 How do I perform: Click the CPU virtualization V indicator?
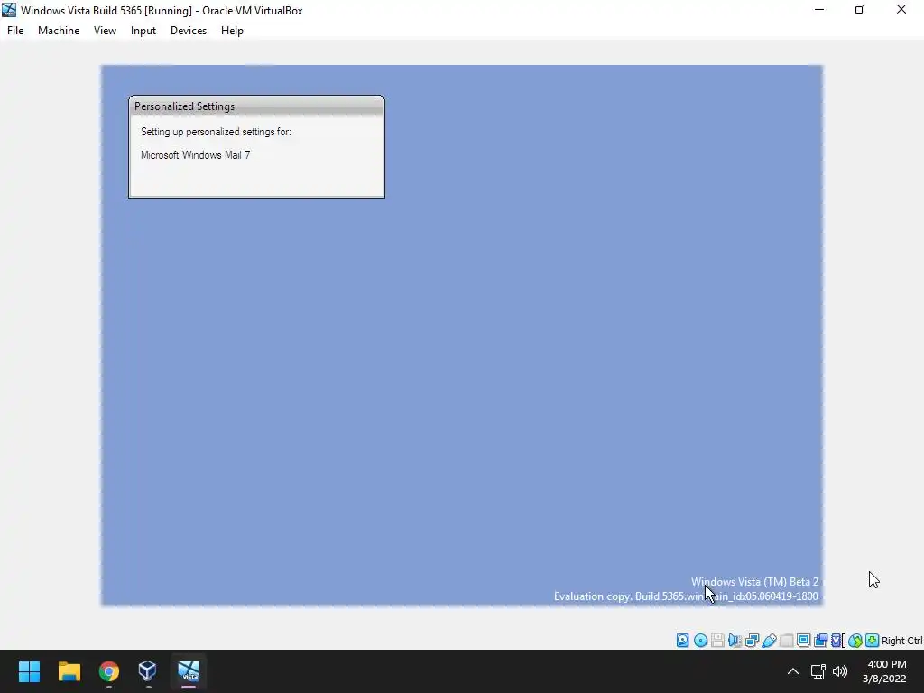coord(837,641)
